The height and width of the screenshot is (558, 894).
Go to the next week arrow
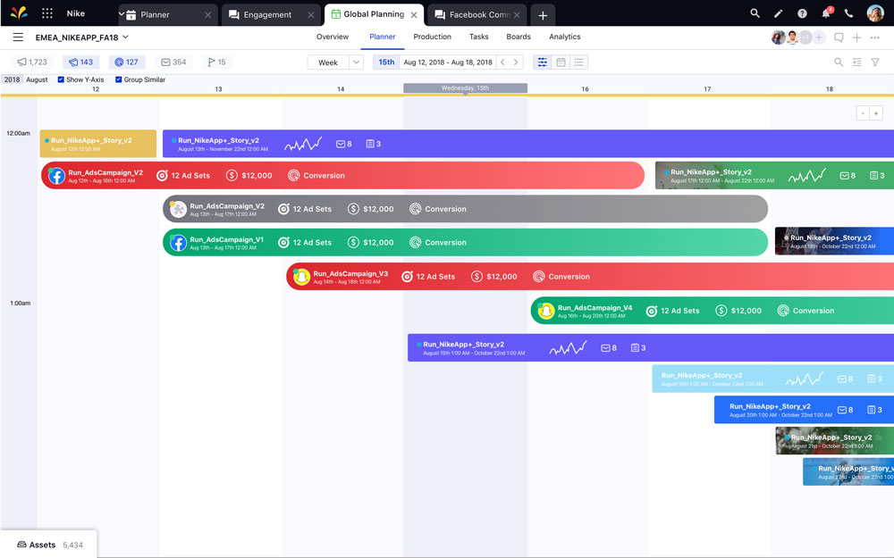[516, 62]
